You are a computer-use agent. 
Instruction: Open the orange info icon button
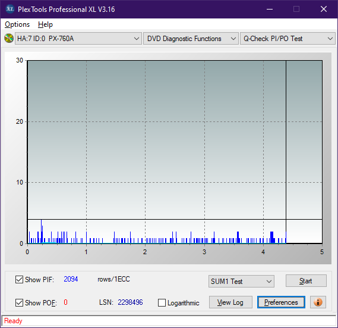[318, 302]
